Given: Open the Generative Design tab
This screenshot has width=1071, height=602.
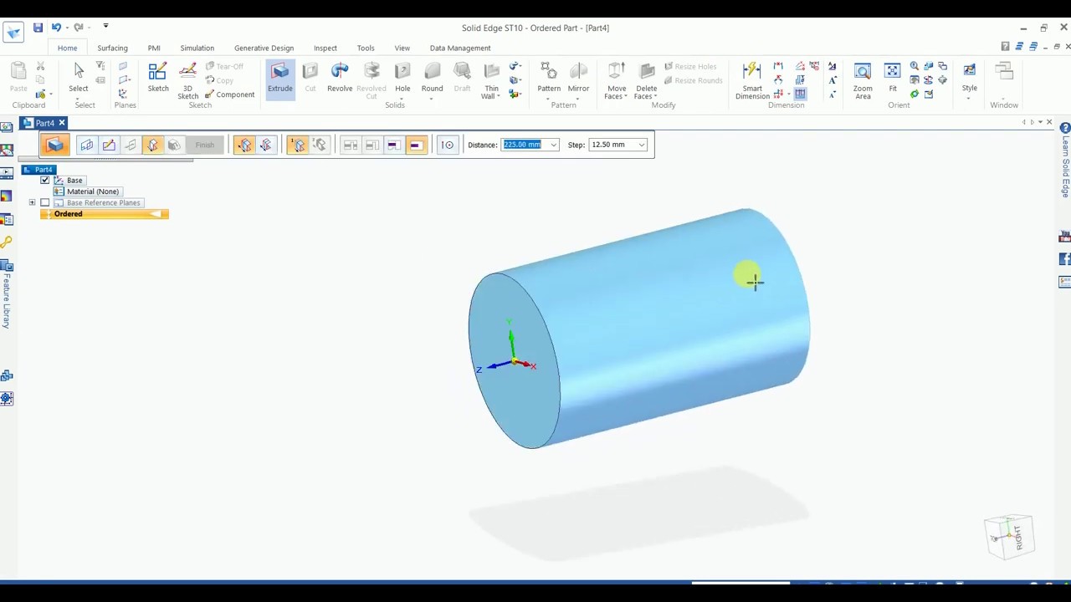Looking at the screenshot, I should [264, 48].
